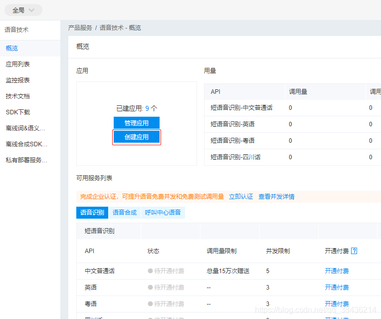Screen dimensions: 381x319
Task: Click the 创建应用 button
Action: click(137, 137)
